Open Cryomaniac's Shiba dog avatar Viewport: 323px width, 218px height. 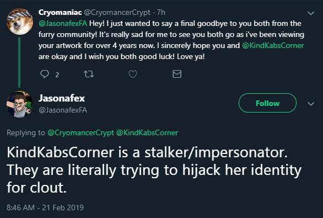20,22
